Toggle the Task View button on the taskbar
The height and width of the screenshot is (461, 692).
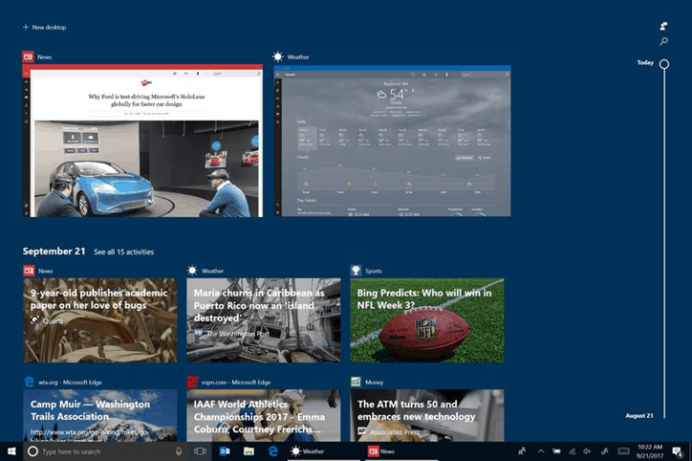(200, 451)
